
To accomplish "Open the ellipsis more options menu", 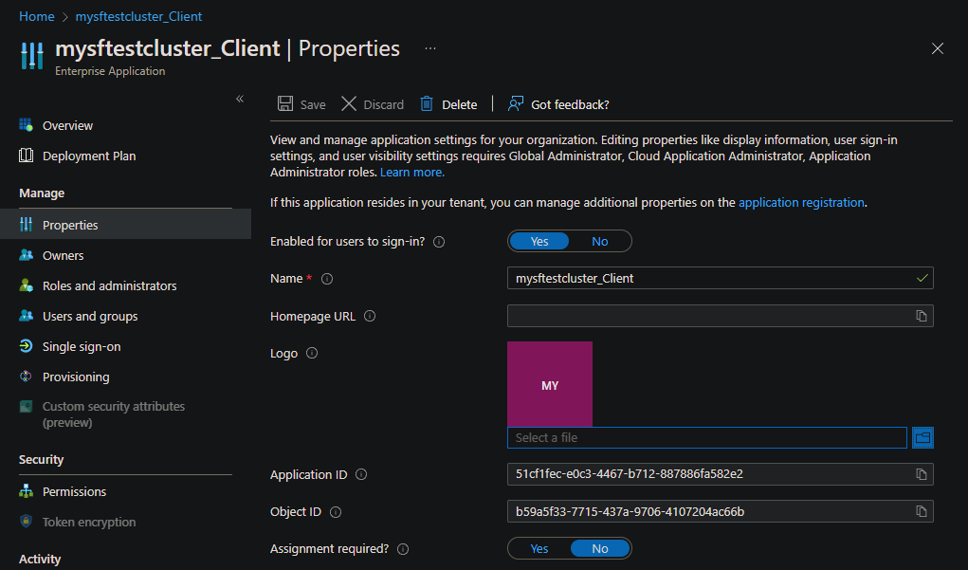I will (430, 48).
